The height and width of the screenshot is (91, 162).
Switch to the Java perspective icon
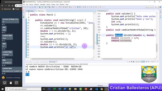click(x=160, y=7)
